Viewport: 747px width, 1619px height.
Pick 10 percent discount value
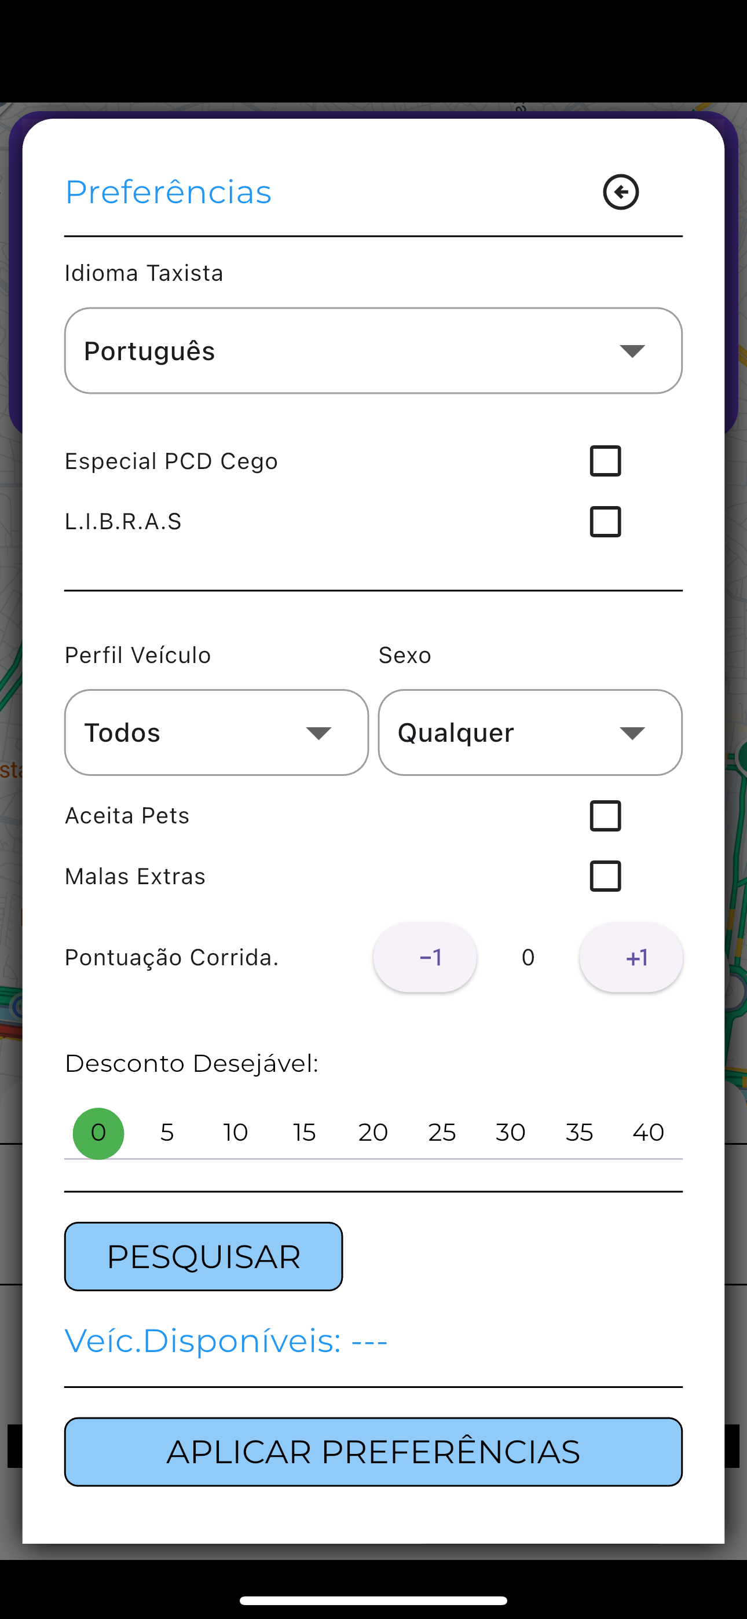(236, 1133)
